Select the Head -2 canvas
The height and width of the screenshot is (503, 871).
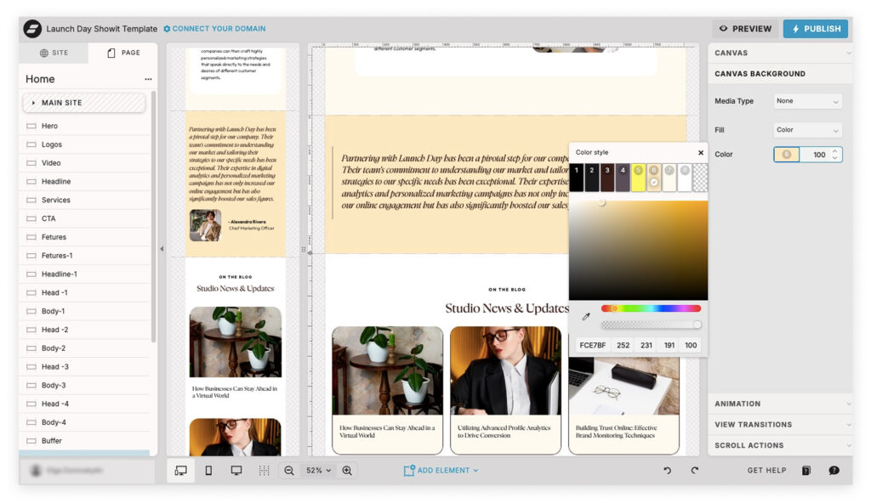[x=86, y=330]
